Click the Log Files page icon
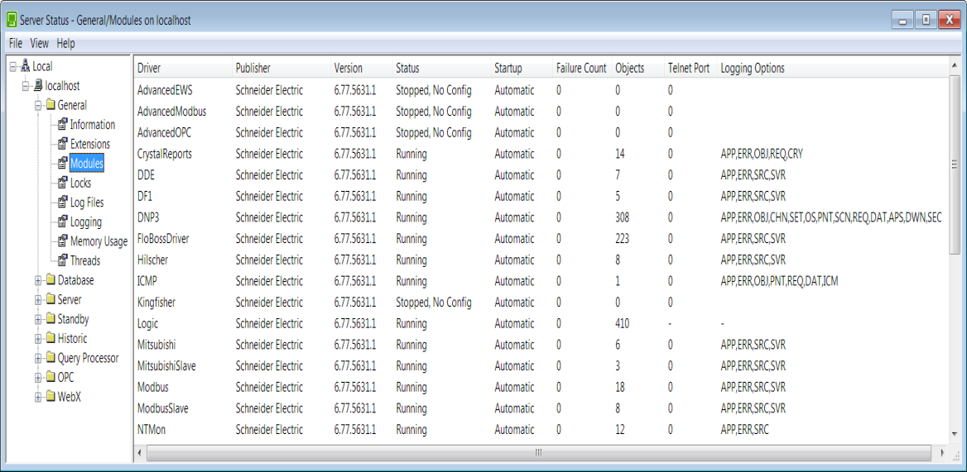The image size is (967, 472). pos(62,203)
